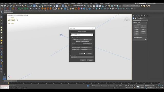Image resolution: width=164 pixels, height=92 pixels.
Task: Click the 1 Unit value input field
Action: [79, 40]
